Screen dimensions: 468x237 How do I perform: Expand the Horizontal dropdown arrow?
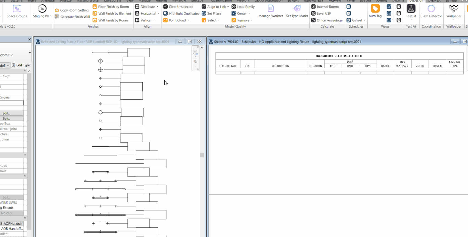click(x=159, y=13)
